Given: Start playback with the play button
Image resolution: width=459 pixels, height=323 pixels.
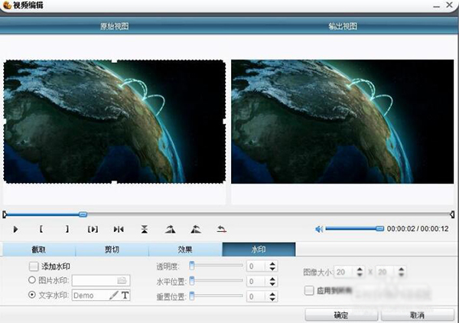Looking at the screenshot, I should point(15,229).
